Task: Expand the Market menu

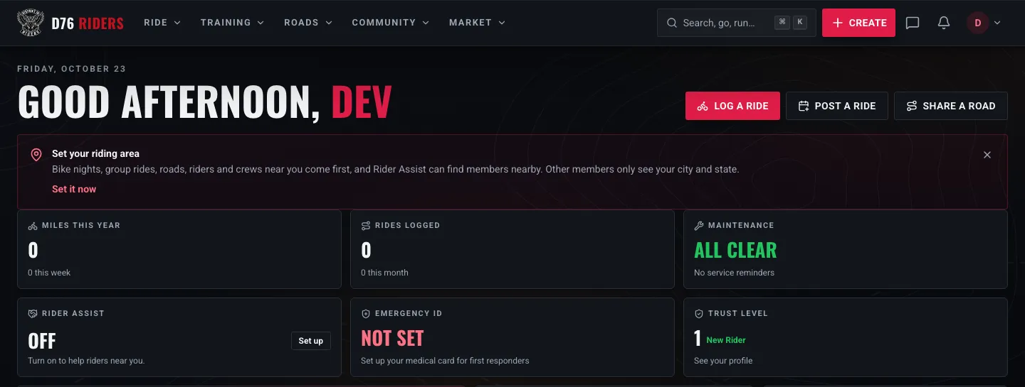Action: [x=477, y=23]
